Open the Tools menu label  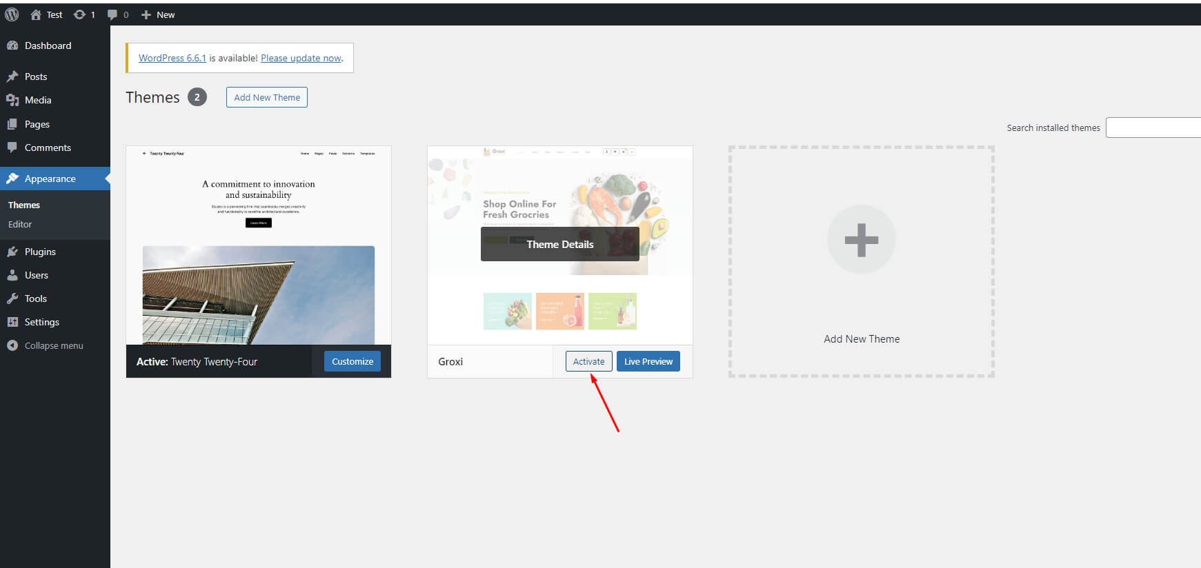click(x=36, y=298)
